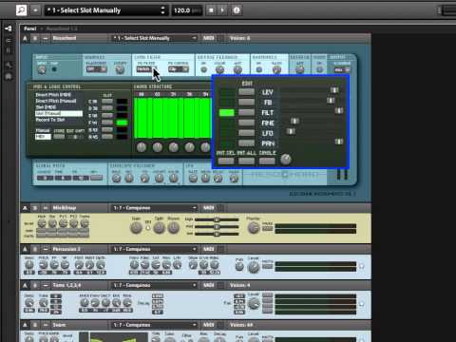456x342 pixels.
Task: Click the B button on Resochord header
Action: pyautogui.click(x=35, y=38)
